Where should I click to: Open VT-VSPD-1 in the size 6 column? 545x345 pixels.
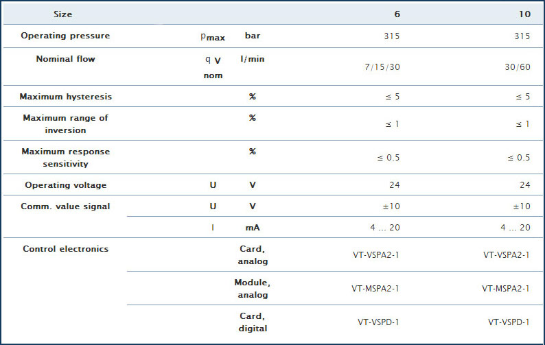point(378,322)
